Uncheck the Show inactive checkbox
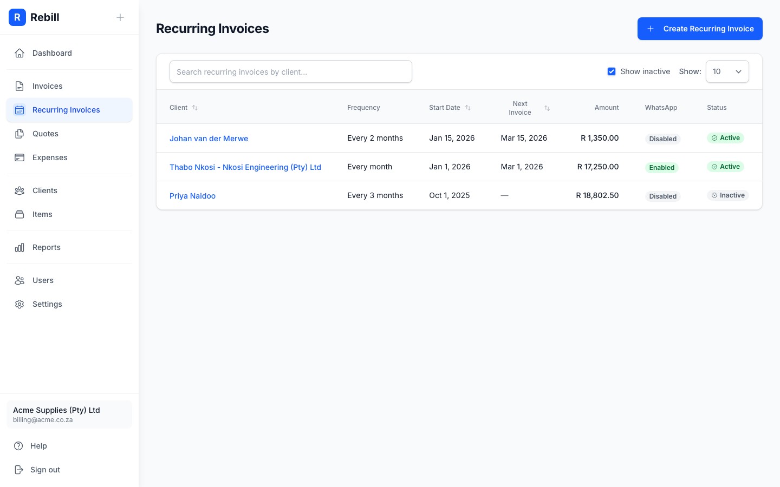 coord(612,71)
